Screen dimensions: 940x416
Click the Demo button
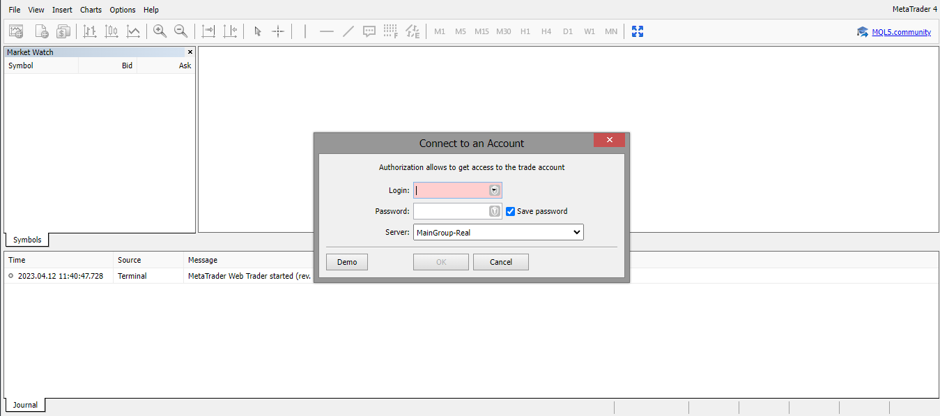pos(347,262)
